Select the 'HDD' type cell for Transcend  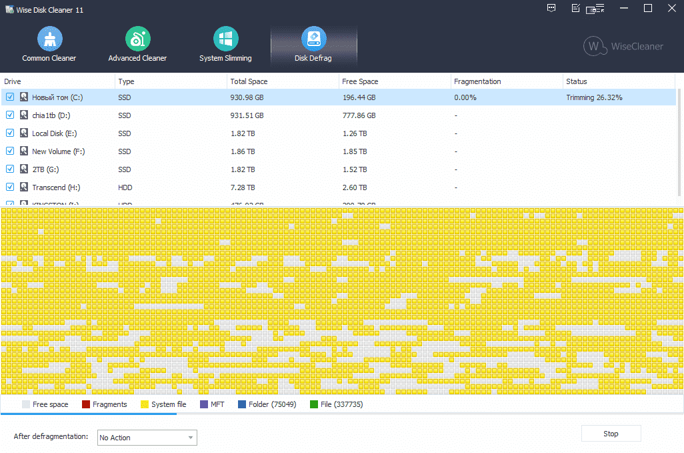(x=125, y=187)
